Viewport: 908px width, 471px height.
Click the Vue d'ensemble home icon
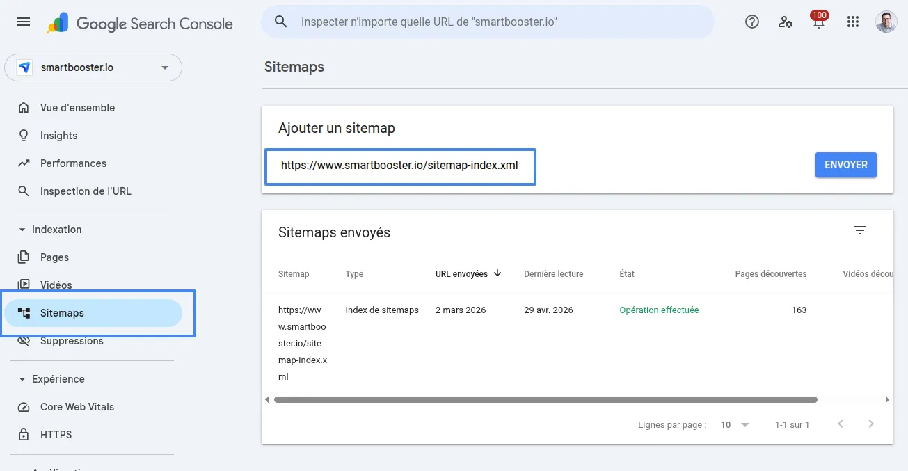click(x=24, y=108)
